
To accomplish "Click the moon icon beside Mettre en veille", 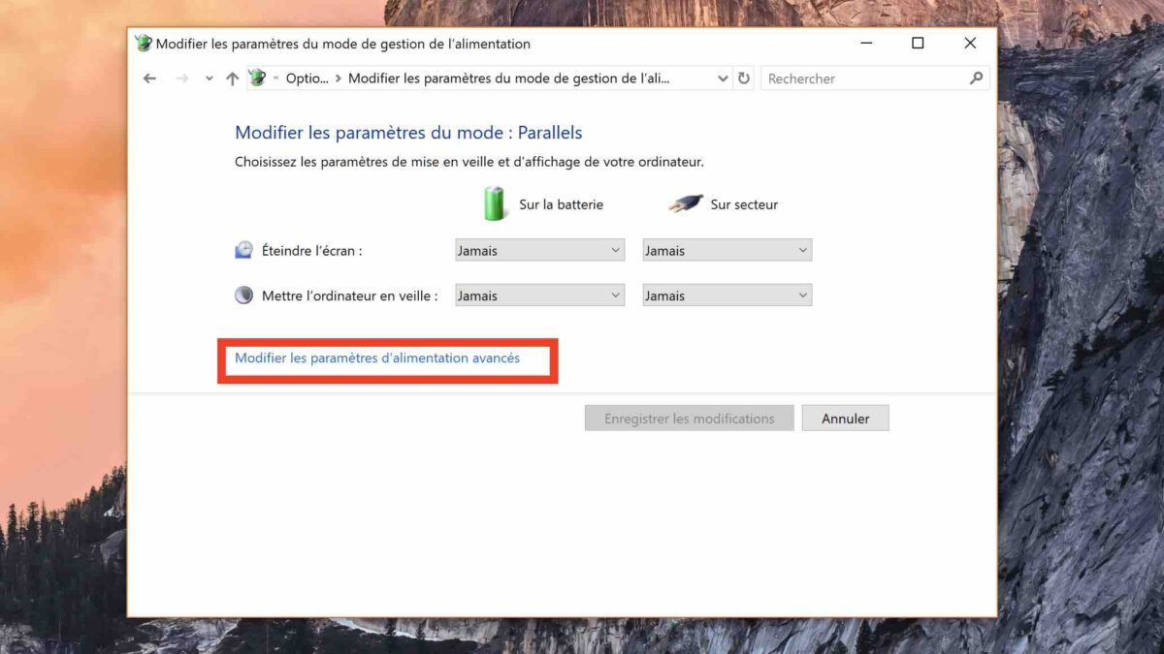I will click(x=243, y=296).
